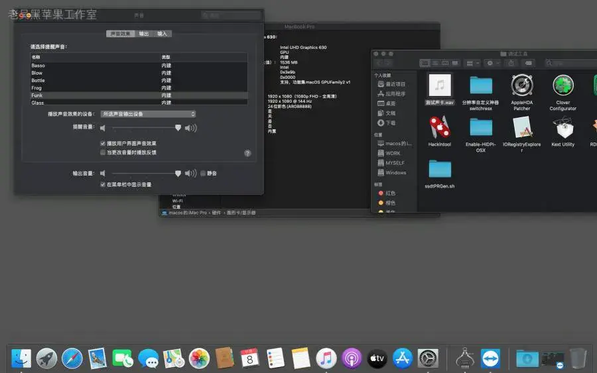Open Calendar from the Dock
The image size is (597, 373).
pyautogui.click(x=250, y=358)
